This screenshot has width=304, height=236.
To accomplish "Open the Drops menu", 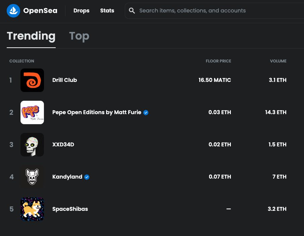I will pos(82,11).
